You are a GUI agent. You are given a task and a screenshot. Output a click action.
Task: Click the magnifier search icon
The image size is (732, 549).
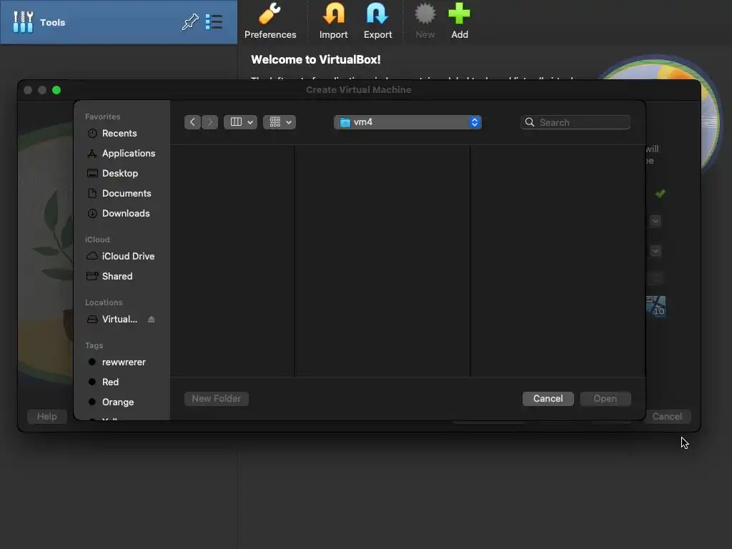(530, 122)
